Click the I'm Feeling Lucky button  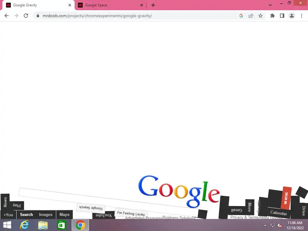click(x=131, y=214)
